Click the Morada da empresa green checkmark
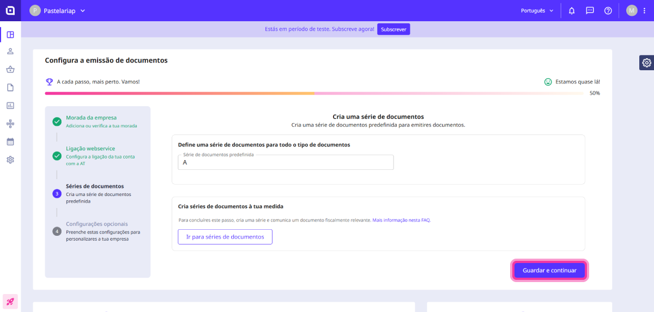The width and height of the screenshot is (654, 312). point(57,121)
